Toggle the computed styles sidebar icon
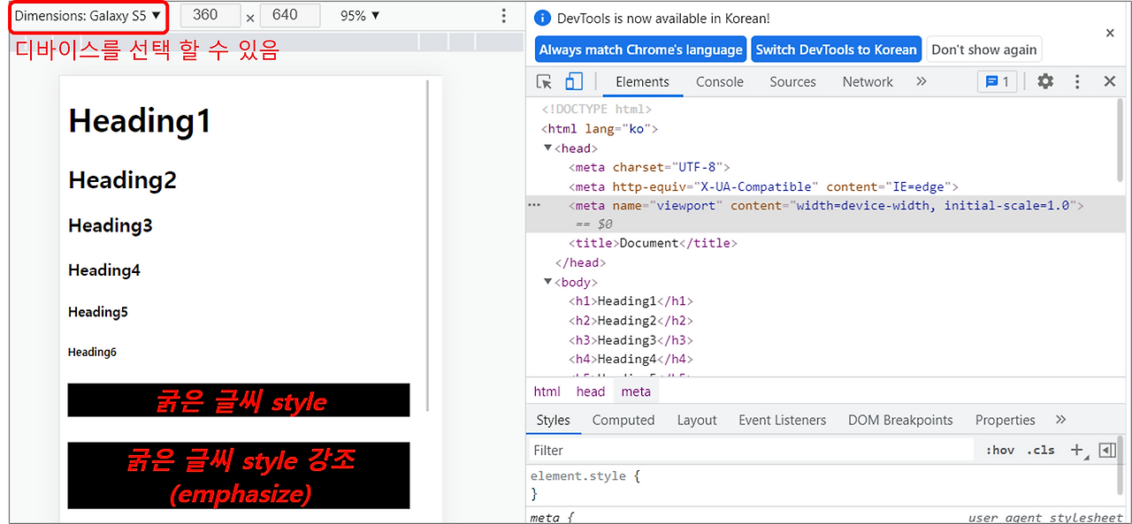Screen dimensions: 1132x524 1107,450
